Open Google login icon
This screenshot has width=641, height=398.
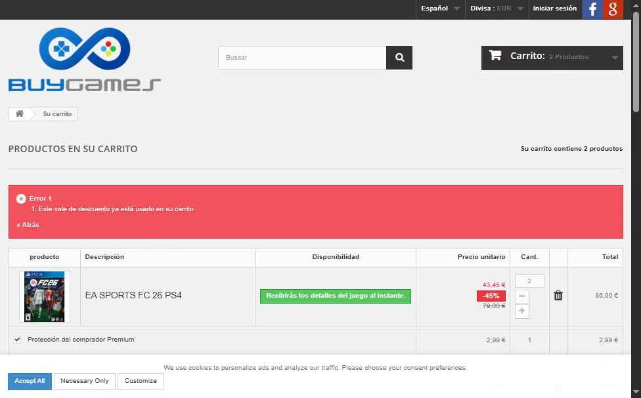coord(613,9)
